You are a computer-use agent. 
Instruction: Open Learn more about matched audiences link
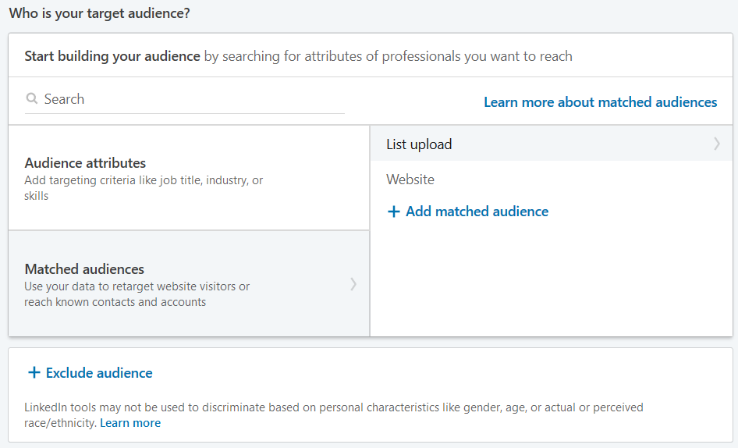pyautogui.click(x=600, y=101)
